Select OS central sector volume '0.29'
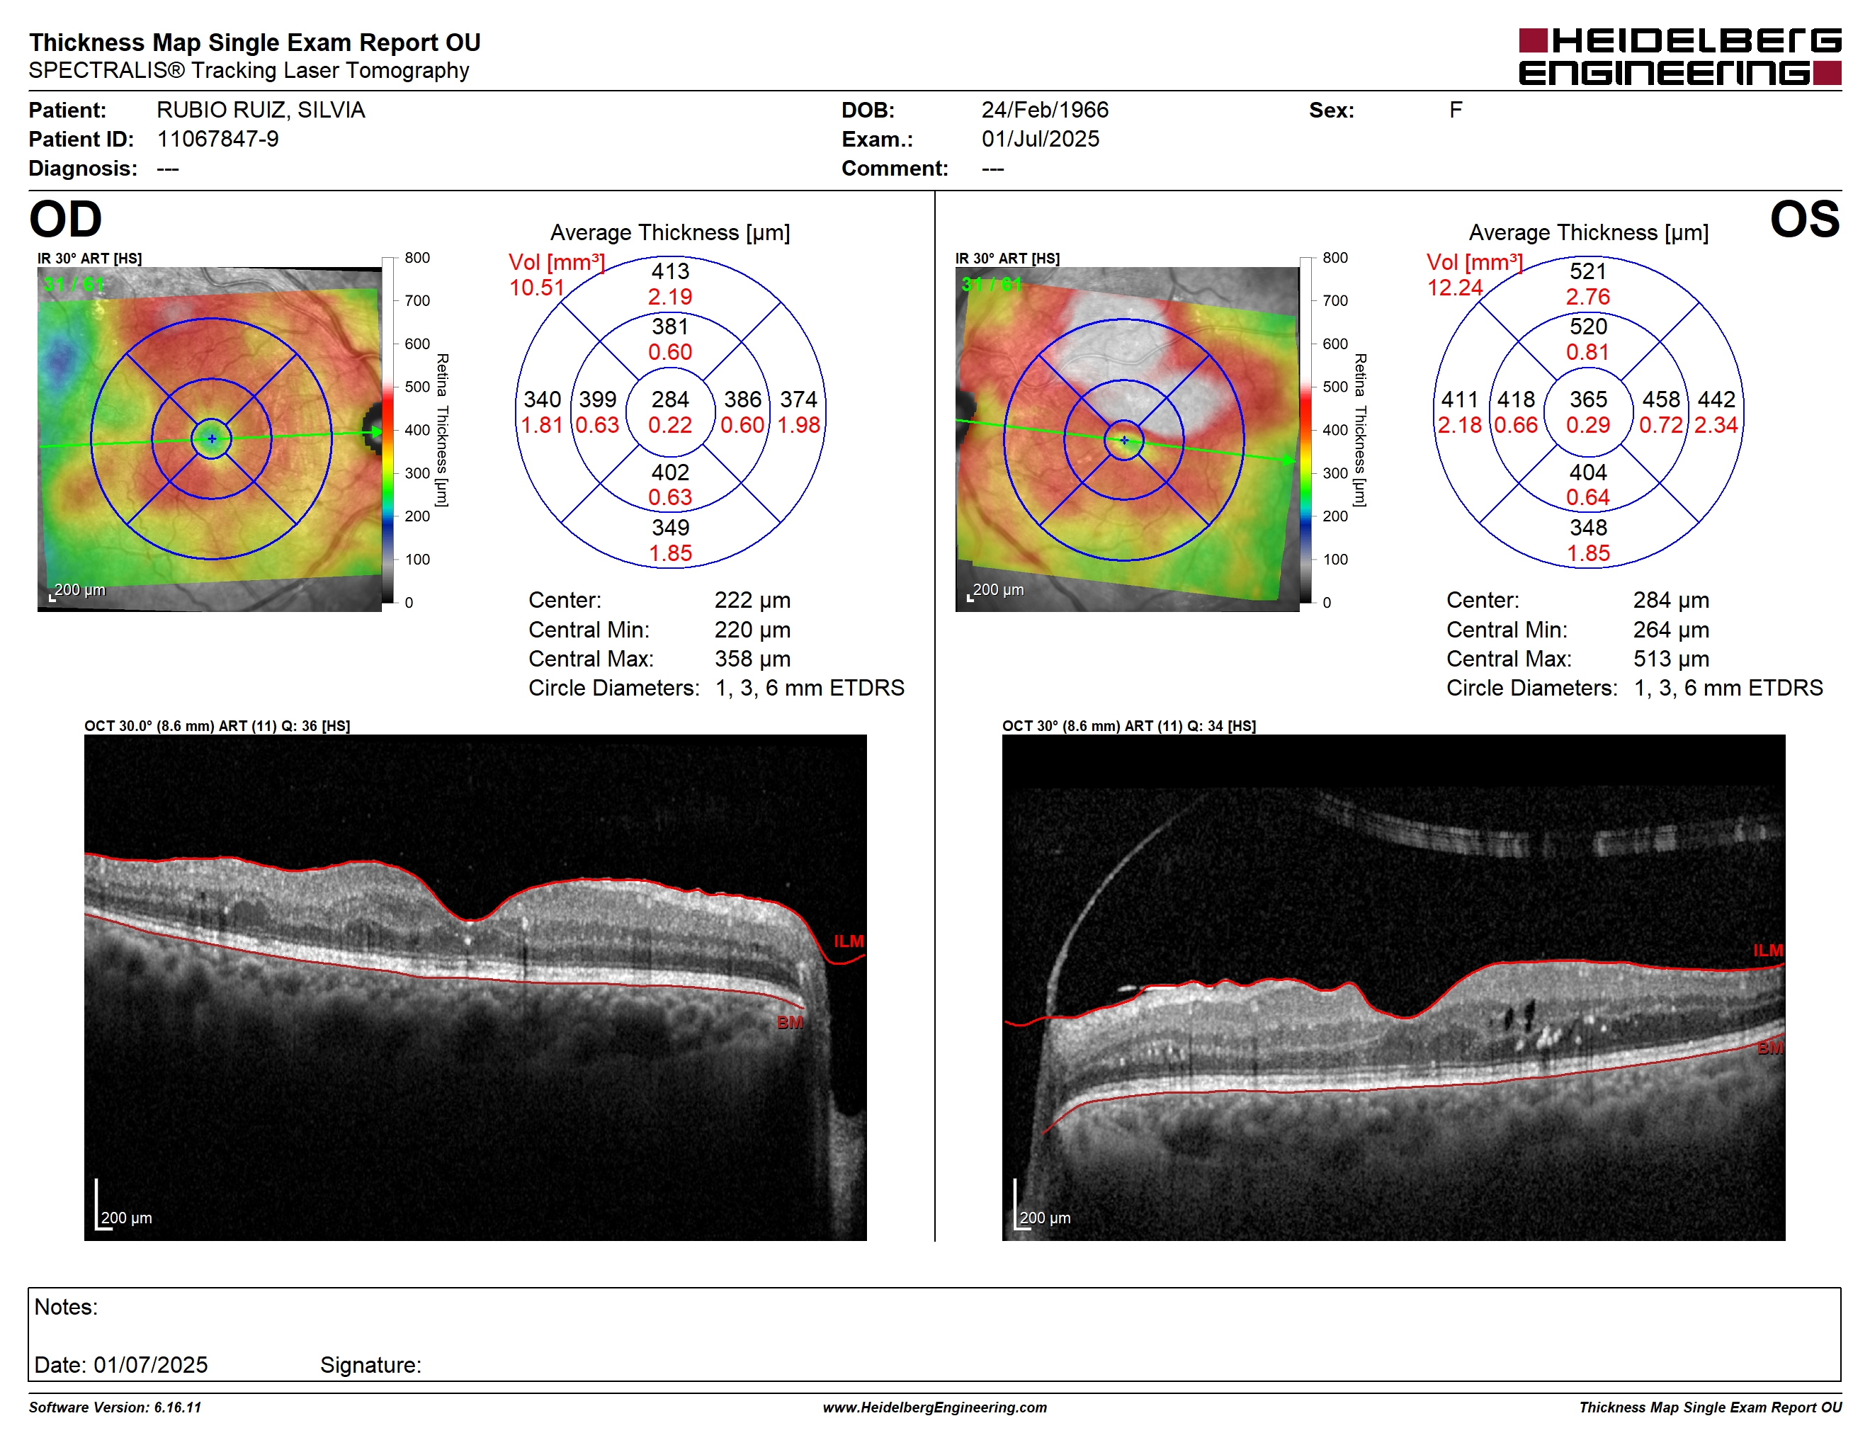The height and width of the screenshot is (1445, 1870). (1588, 424)
